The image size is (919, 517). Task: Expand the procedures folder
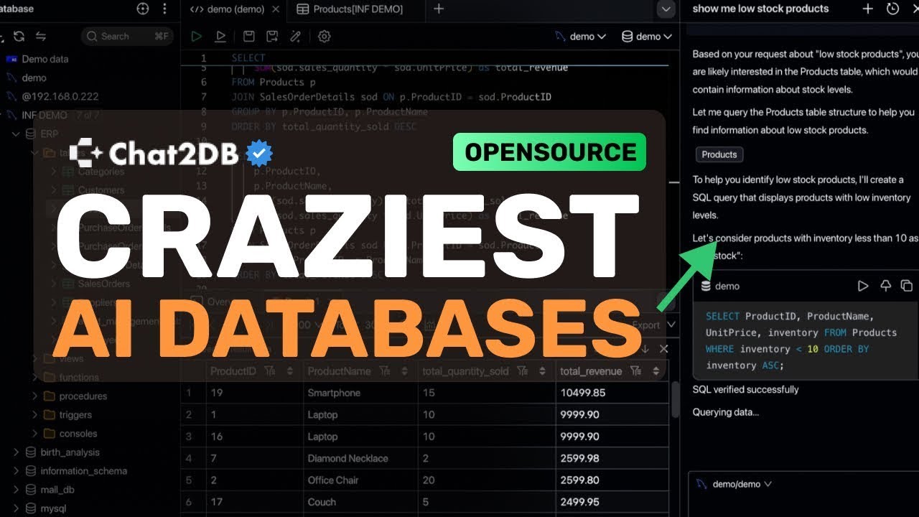click(34, 396)
